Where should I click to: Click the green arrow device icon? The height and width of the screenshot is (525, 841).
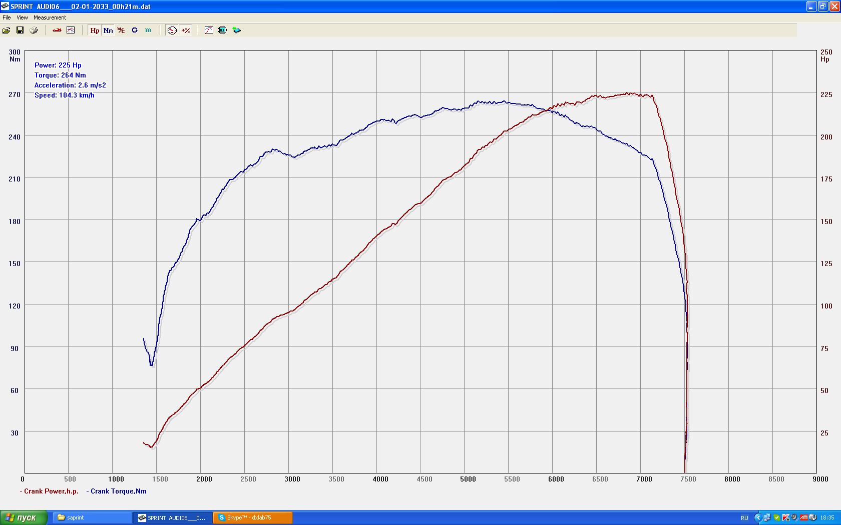236,30
